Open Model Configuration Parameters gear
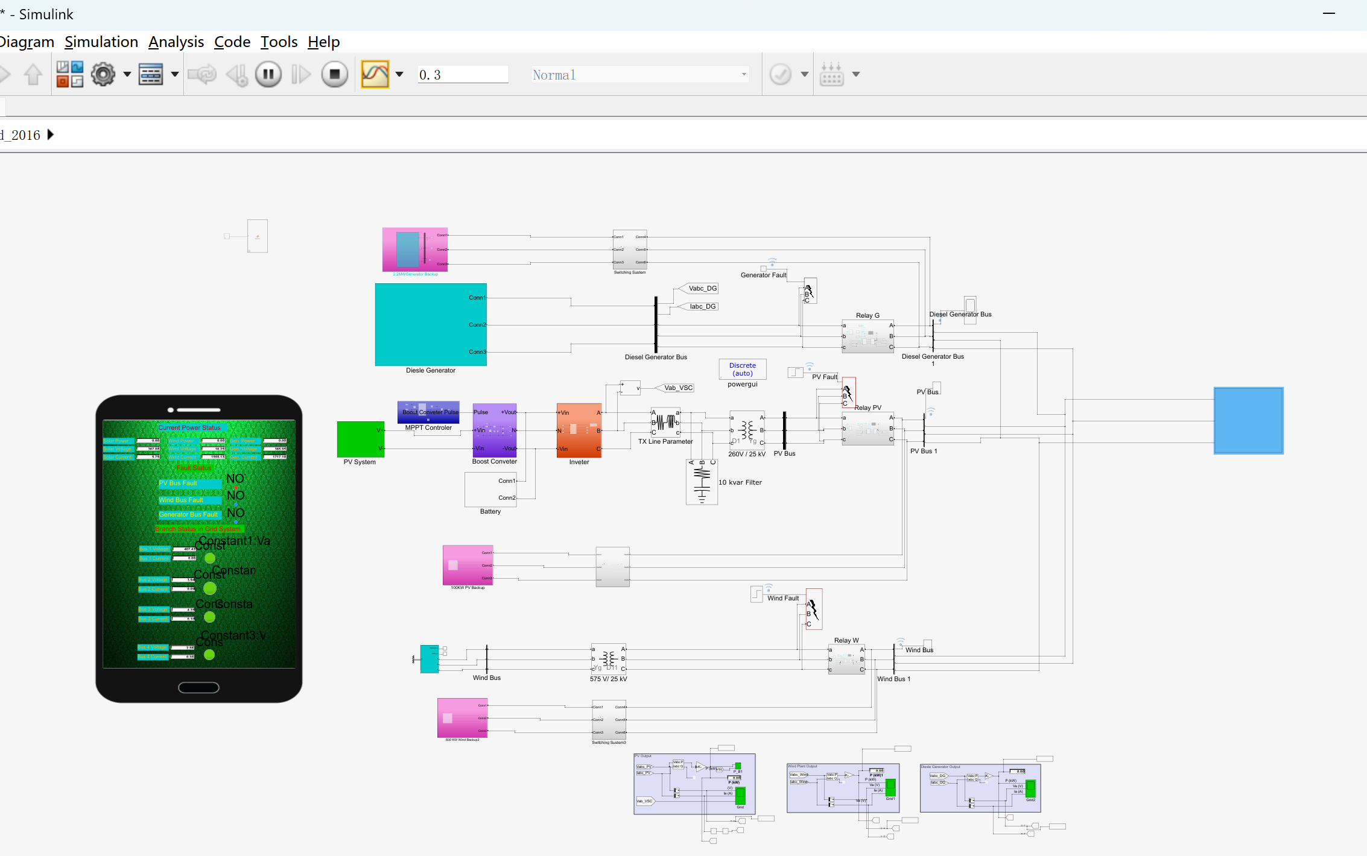Viewport: 1367px width, 856px height. pyautogui.click(x=103, y=74)
